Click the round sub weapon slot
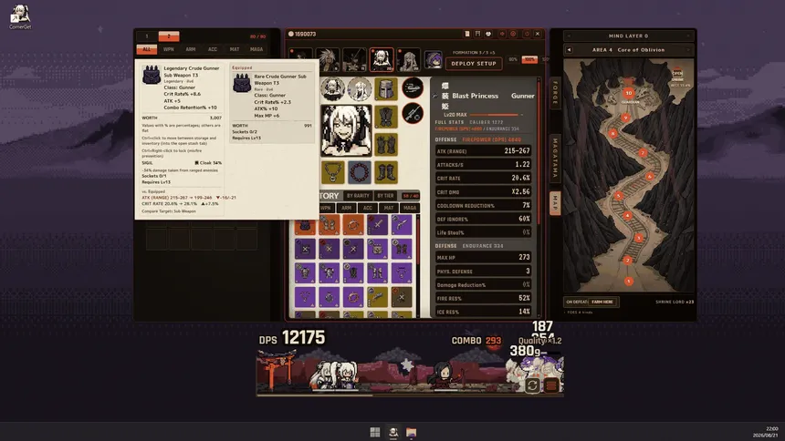This screenshot has width=785, height=441. point(413,88)
